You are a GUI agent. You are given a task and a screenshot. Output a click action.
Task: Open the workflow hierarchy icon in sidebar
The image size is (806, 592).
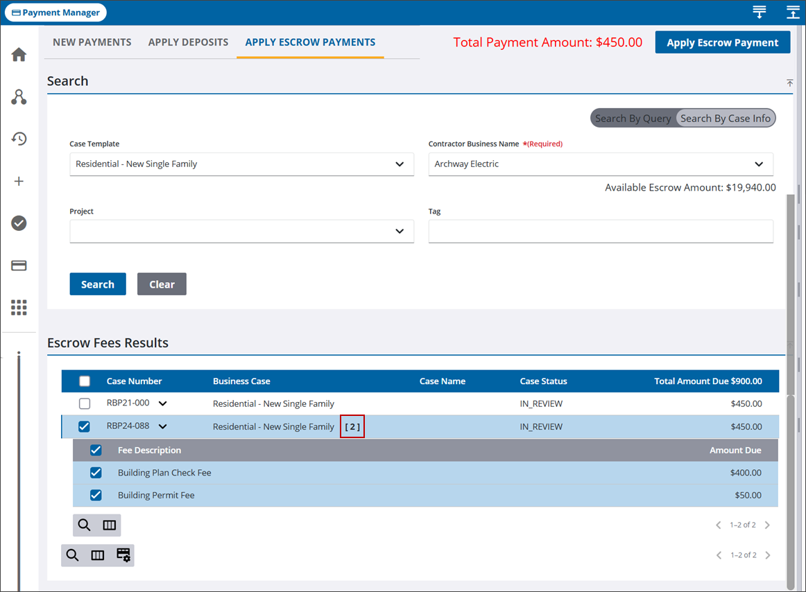click(x=19, y=97)
